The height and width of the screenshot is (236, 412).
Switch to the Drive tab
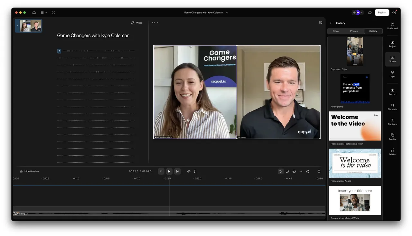[336, 31]
